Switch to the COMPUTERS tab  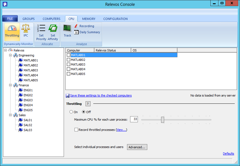[x=51, y=19]
